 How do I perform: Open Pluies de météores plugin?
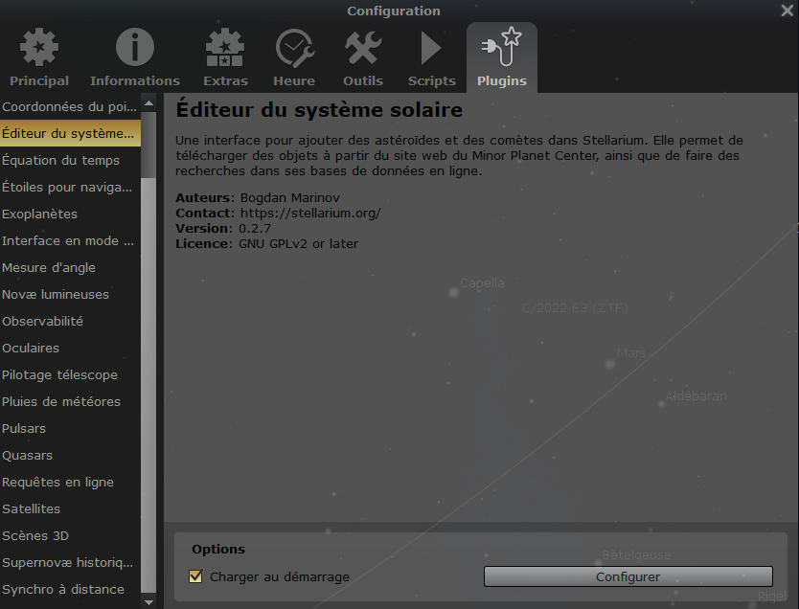[x=61, y=401]
